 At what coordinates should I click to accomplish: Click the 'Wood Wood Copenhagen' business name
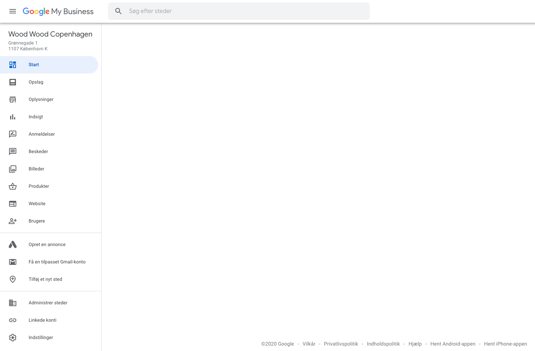pos(50,34)
